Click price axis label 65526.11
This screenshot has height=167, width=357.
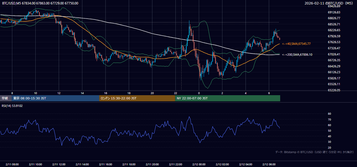pyautogui.click(x=334, y=84)
